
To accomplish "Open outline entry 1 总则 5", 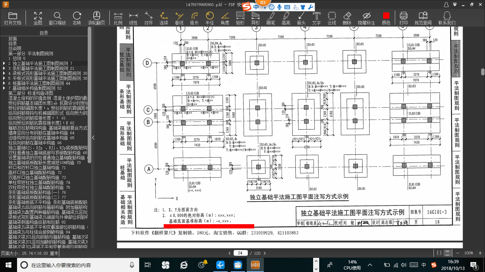I will (x=17, y=58).
